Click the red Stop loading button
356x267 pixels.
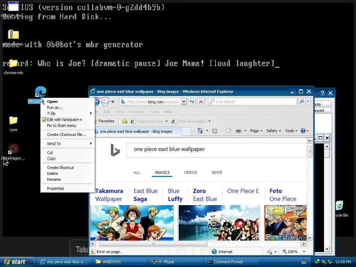coord(201,102)
